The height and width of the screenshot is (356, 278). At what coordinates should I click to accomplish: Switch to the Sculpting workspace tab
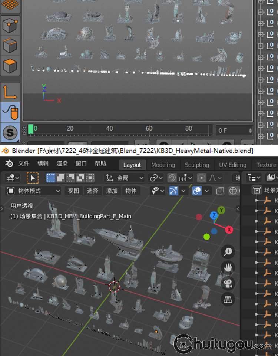pos(197,165)
